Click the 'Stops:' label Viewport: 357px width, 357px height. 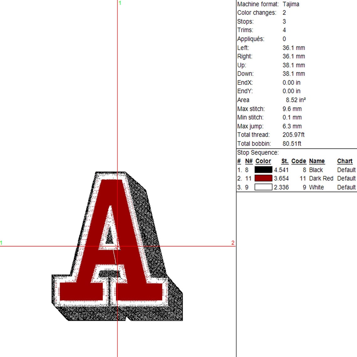245,21
